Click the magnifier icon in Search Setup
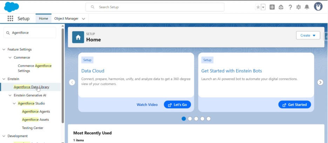The width and height of the screenshot is (328, 143). [x=93, y=7]
